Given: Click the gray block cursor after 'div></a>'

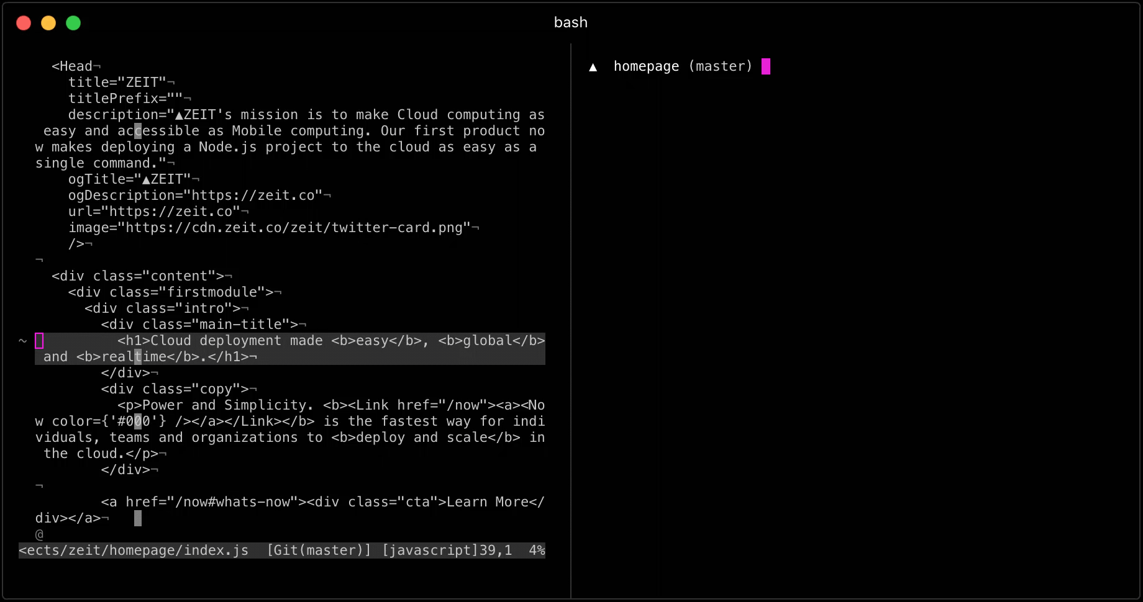Looking at the screenshot, I should click(138, 518).
